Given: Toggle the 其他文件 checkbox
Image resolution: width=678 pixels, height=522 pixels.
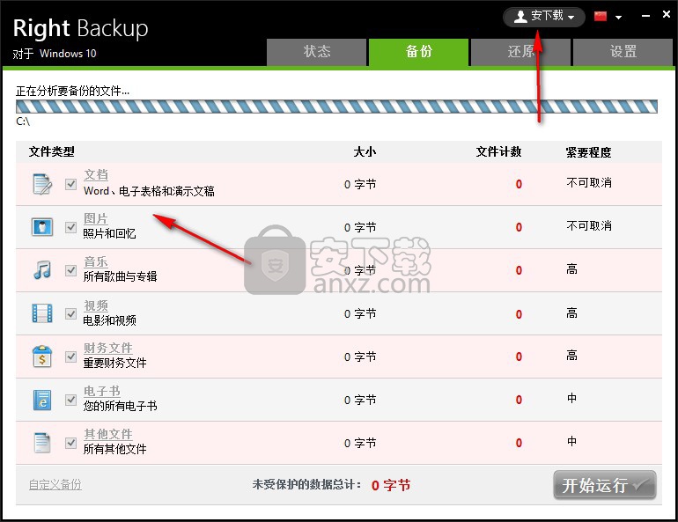Looking at the screenshot, I should [71, 443].
